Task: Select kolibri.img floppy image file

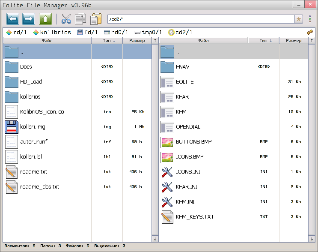Action: coord(33,127)
